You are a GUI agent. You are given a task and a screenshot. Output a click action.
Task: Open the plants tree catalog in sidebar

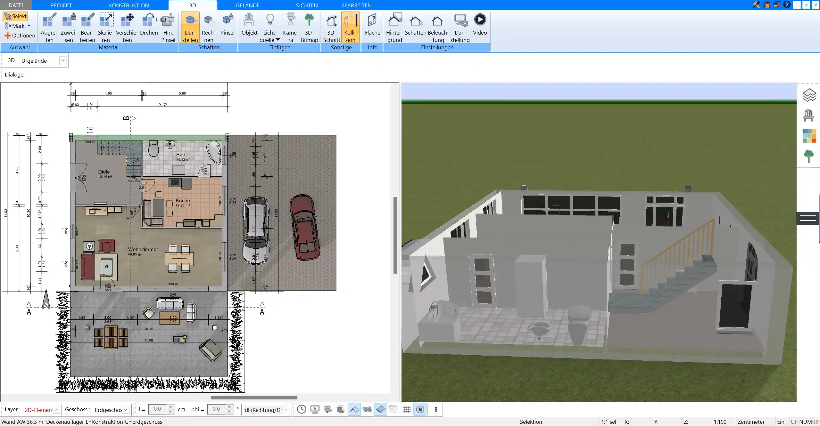(809, 156)
